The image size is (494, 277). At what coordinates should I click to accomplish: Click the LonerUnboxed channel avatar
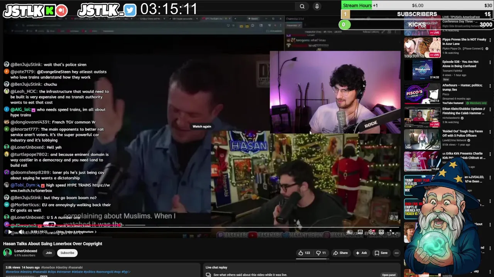coord(7,253)
